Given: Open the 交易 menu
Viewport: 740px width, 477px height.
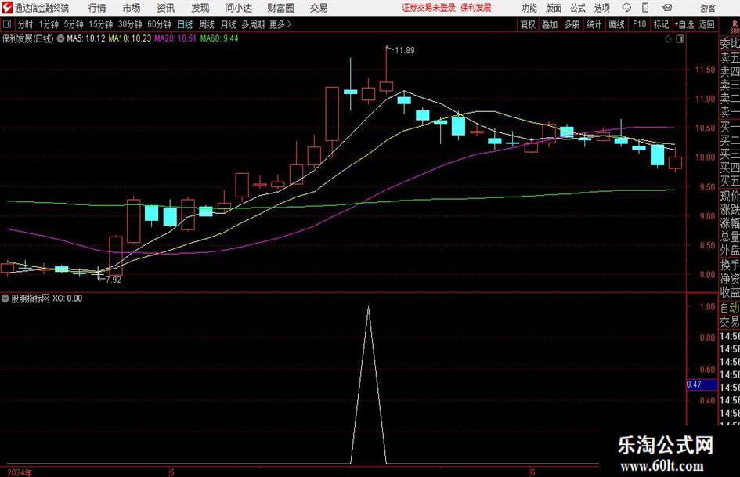Looking at the screenshot, I should [x=319, y=8].
